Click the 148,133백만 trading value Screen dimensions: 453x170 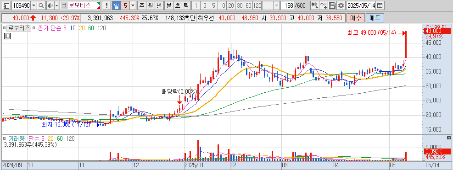tap(181, 18)
